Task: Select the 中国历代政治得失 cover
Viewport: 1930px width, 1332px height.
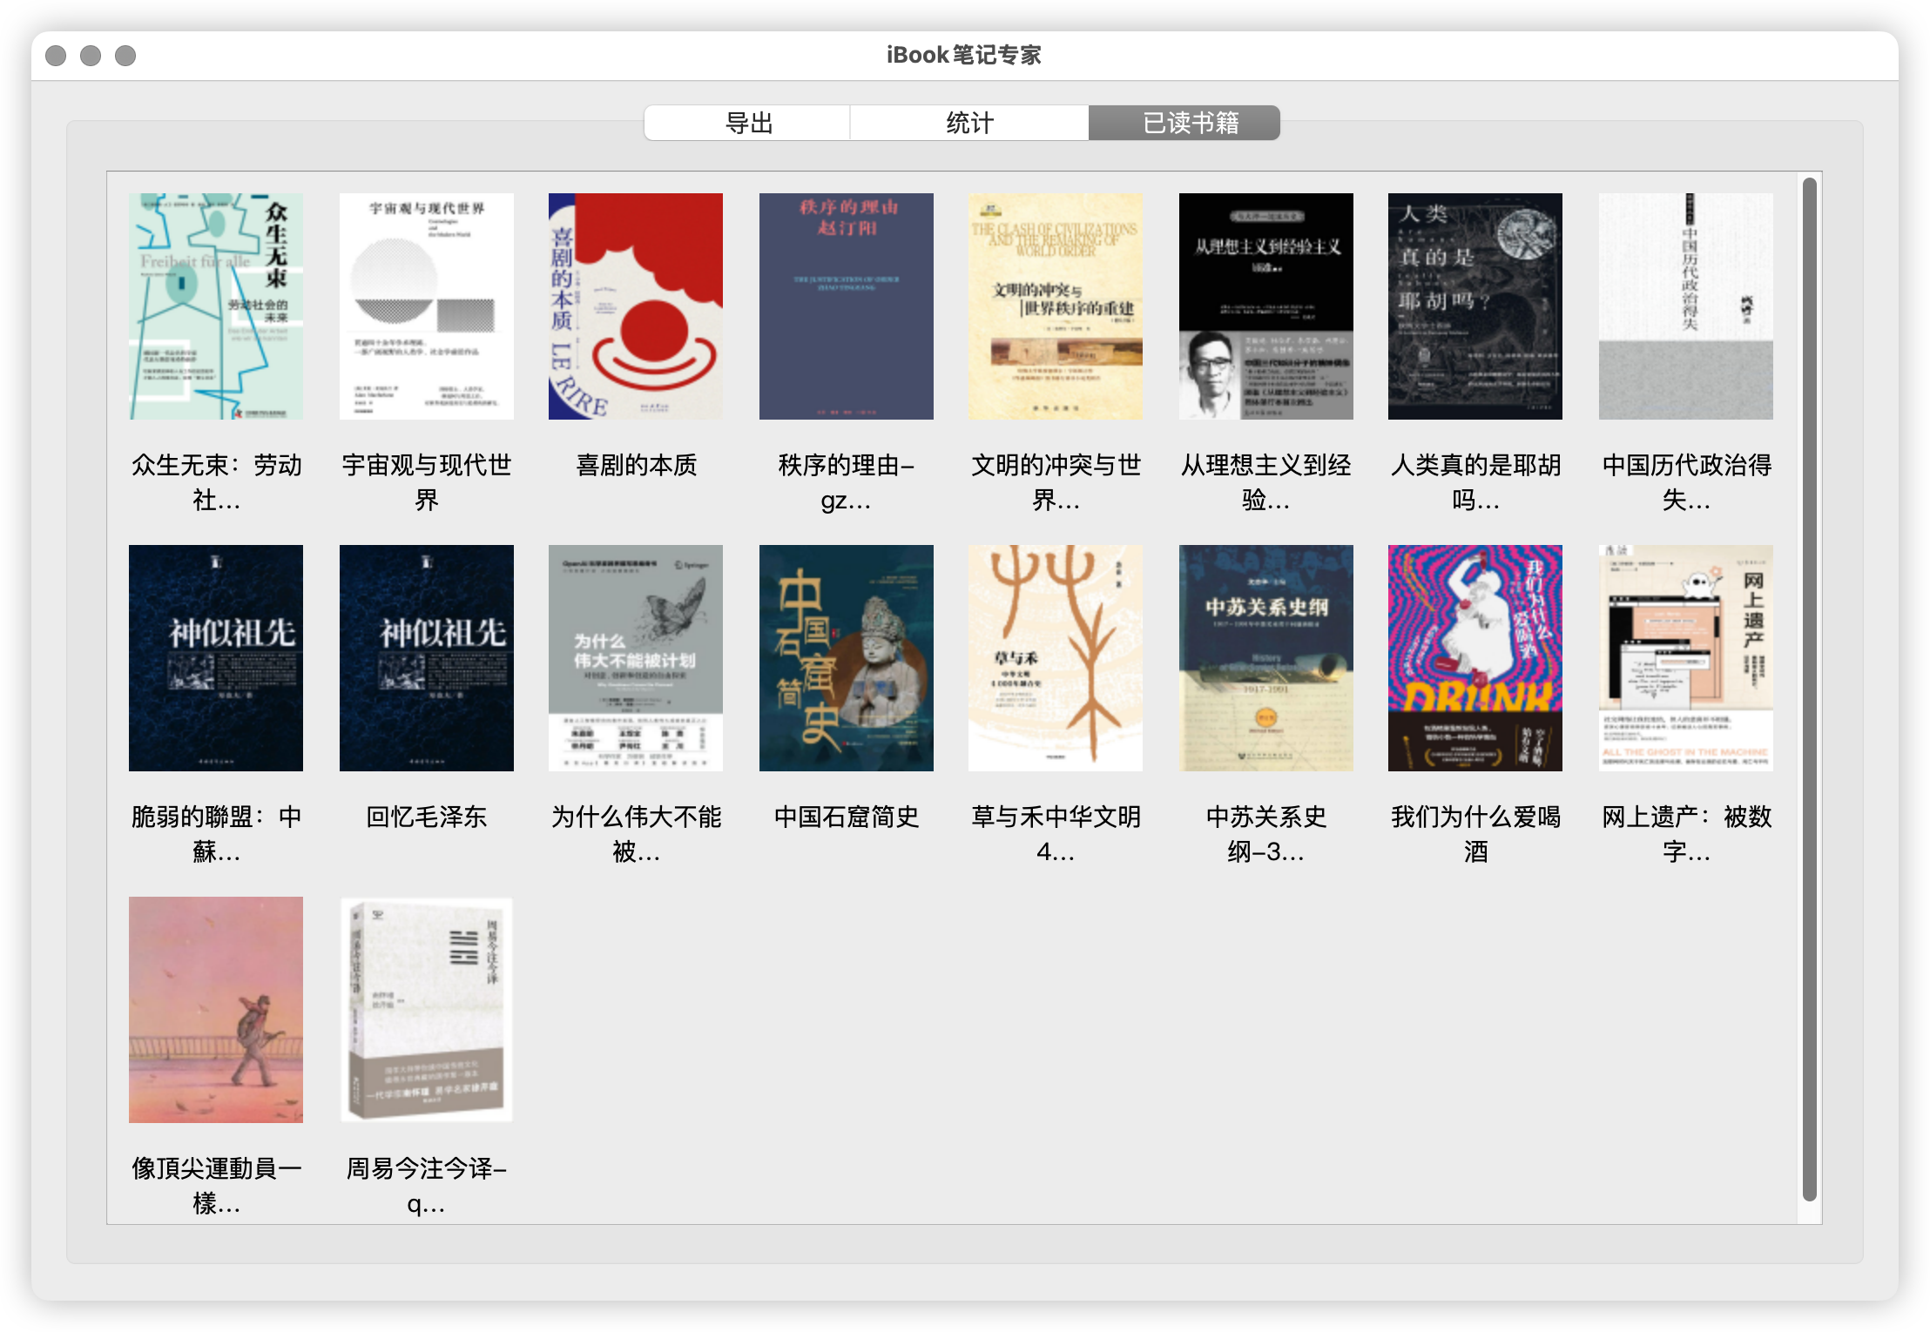Action: pyautogui.click(x=1685, y=306)
